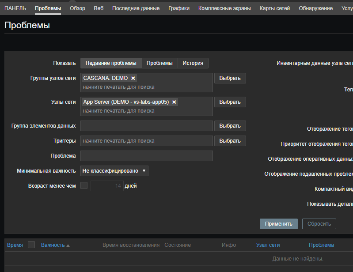
Task: Switch display to История
Action: point(193,63)
